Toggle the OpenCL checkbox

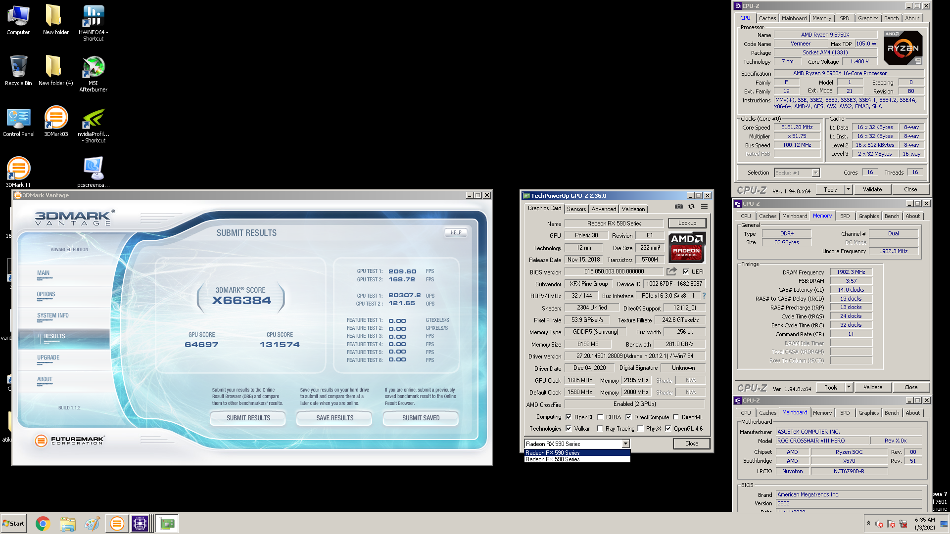tap(569, 417)
